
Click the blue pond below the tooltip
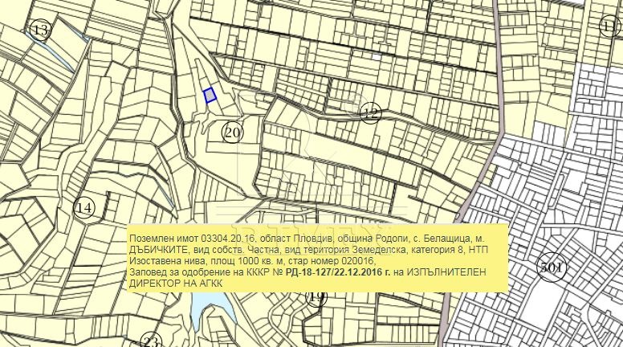click(209, 304)
